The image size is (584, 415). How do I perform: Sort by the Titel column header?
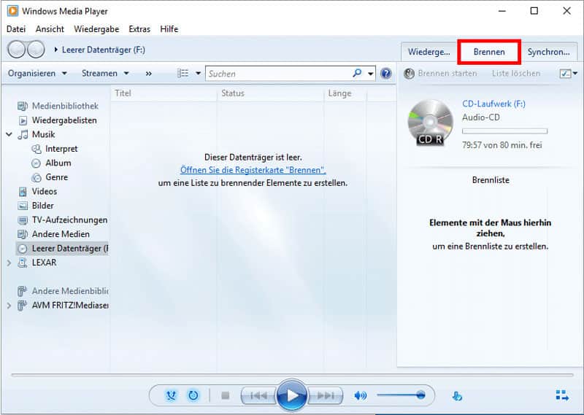(x=164, y=93)
